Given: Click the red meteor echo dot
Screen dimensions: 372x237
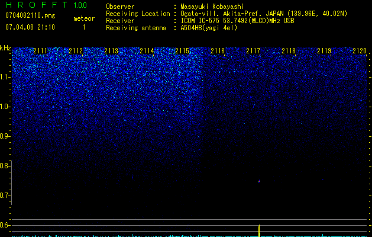Looking at the screenshot, I should point(259,181).
